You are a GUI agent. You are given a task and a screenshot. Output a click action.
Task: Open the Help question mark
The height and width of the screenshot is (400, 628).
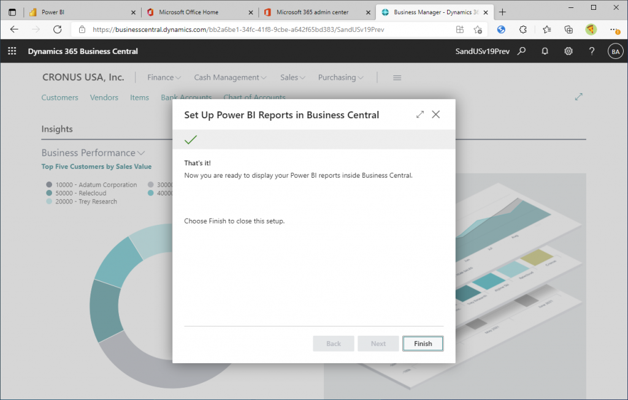592,51
